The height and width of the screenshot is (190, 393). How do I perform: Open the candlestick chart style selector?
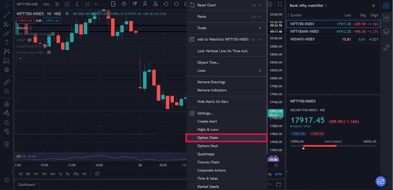(57, 4)
